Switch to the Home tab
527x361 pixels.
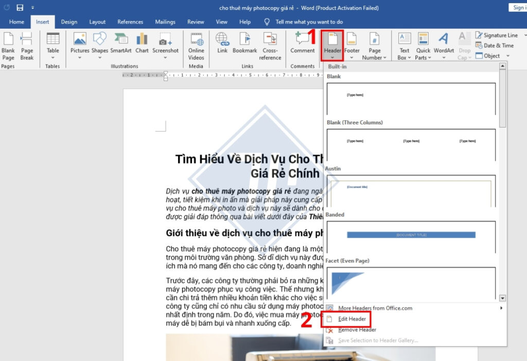[16, 22]
